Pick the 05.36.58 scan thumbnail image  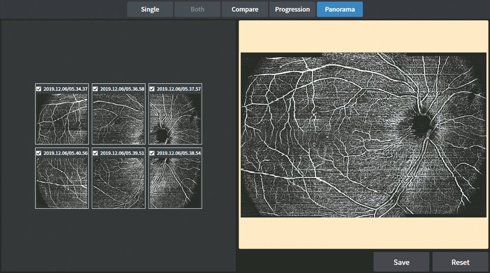click(119, 118)
